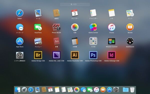The height and width of the screenshot is (94, 150).
Task: Open Finder in the Dock
Action: click(x=17, y=90)
